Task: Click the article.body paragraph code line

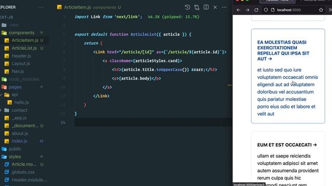Action: (x=136, y=79)
